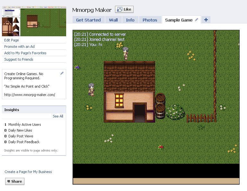The image size is (247, 191).
Task: Click Promote with an Ad
Action: click(19, 47)
